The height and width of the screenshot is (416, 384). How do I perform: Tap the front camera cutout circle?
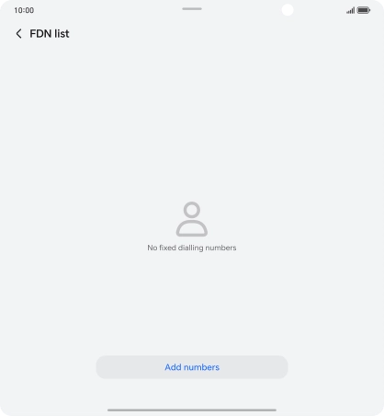pos(288,10)
